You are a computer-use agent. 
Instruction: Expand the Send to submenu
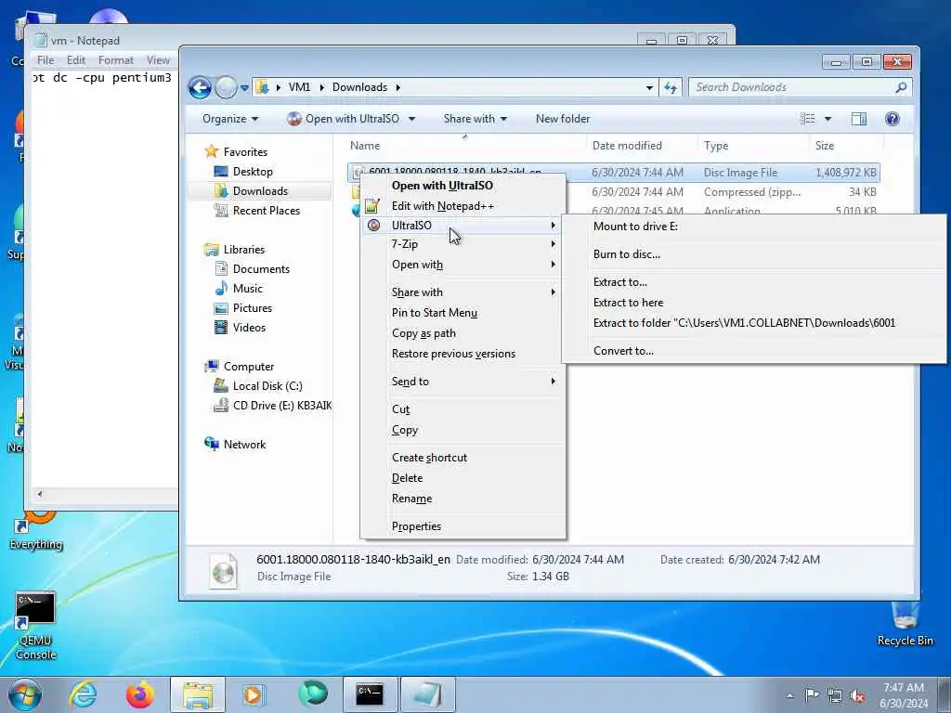462,382
